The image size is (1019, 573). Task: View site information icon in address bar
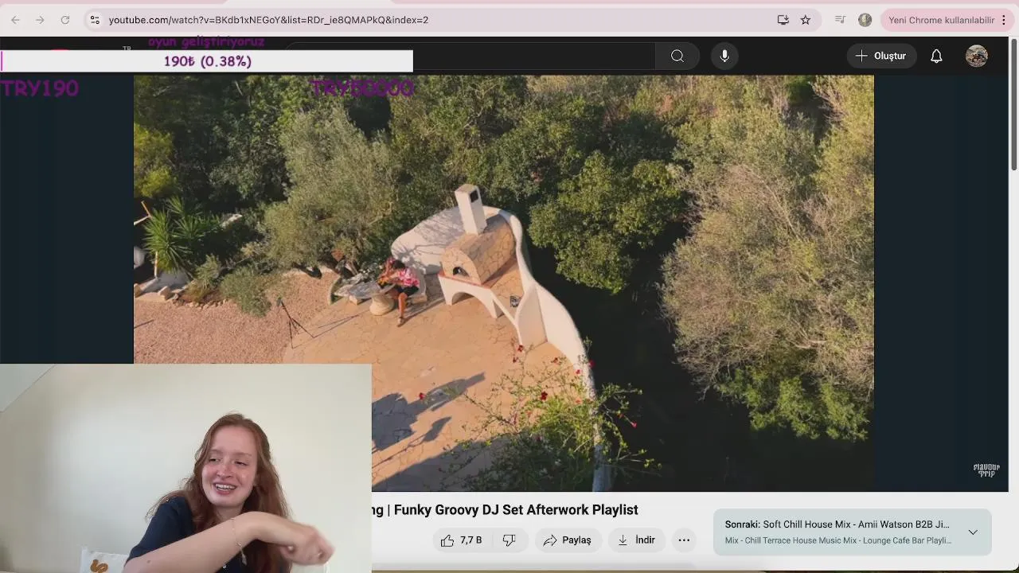(95, 20)
